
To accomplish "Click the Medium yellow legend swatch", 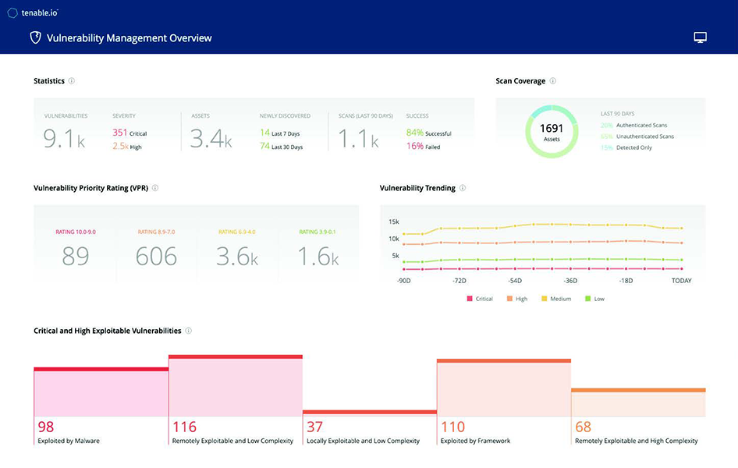I will (545, 299).
